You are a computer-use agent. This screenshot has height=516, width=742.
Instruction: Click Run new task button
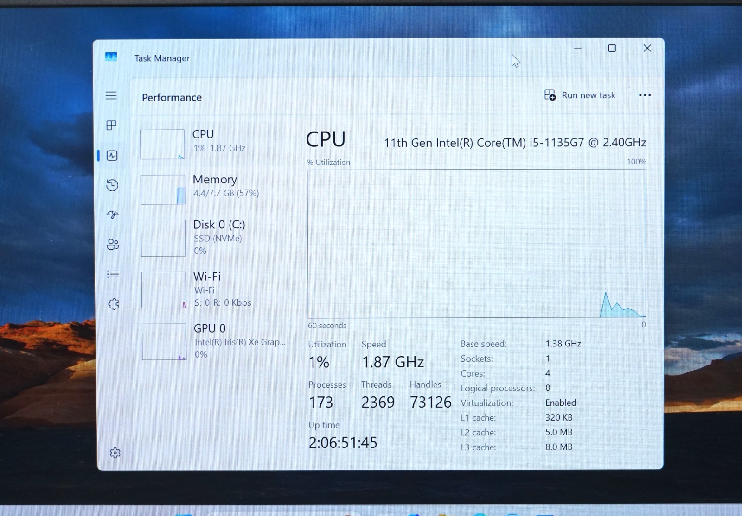point(580,95)
